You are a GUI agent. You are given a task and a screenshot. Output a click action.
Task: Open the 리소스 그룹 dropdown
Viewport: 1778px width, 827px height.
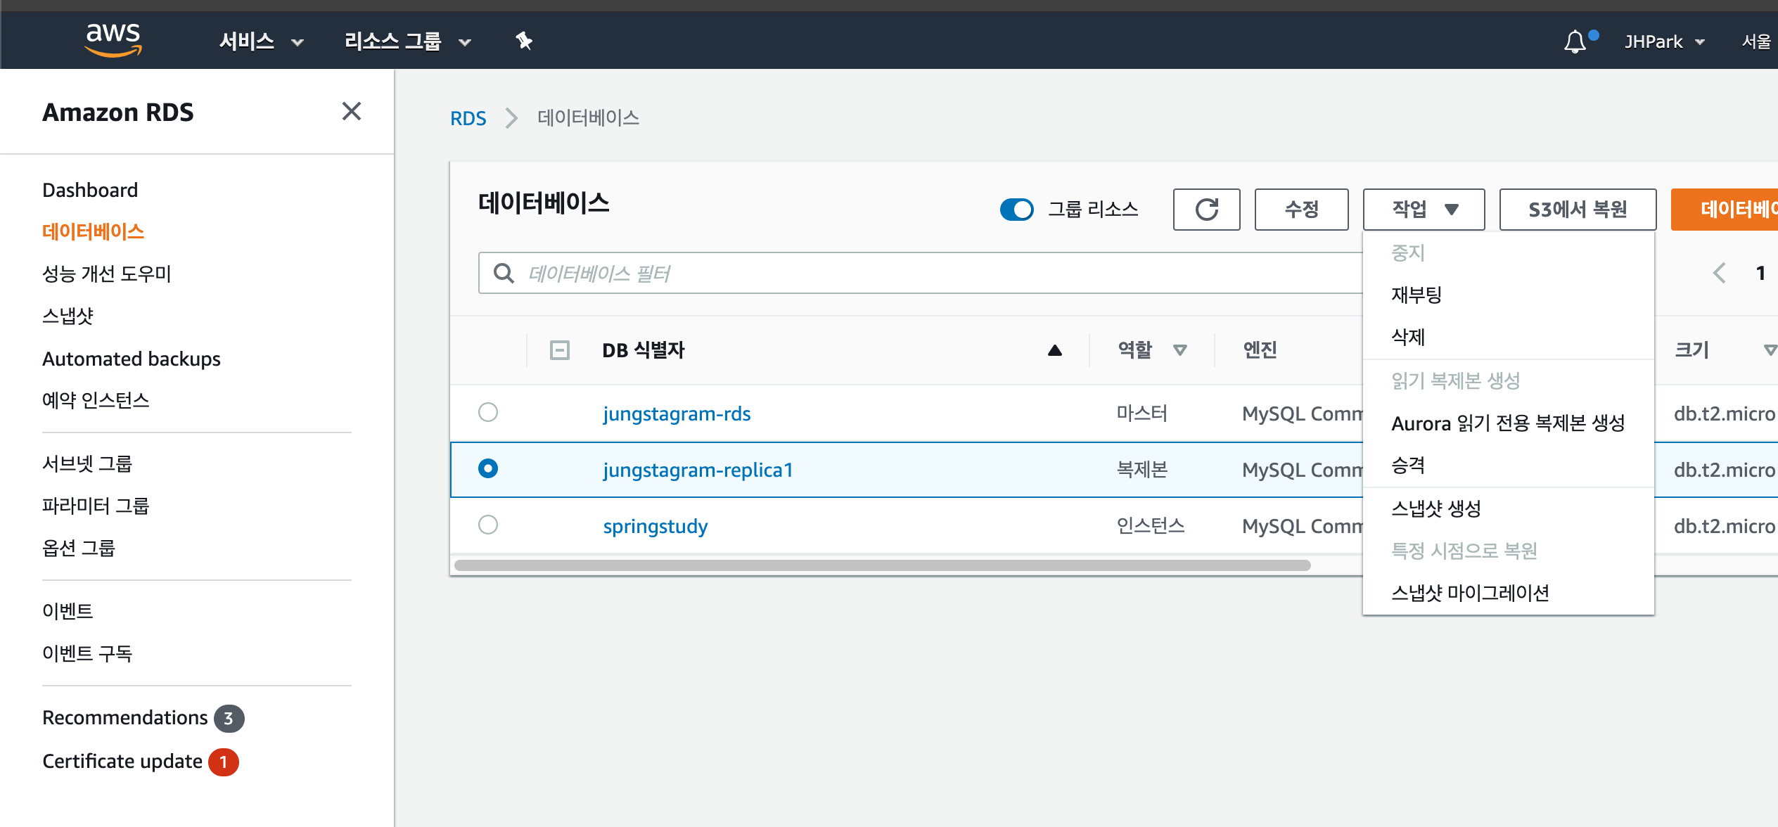(407, 41)
